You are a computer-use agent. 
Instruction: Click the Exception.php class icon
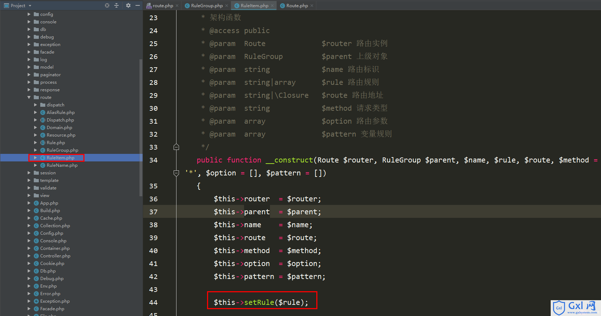[x=36, y=301]
